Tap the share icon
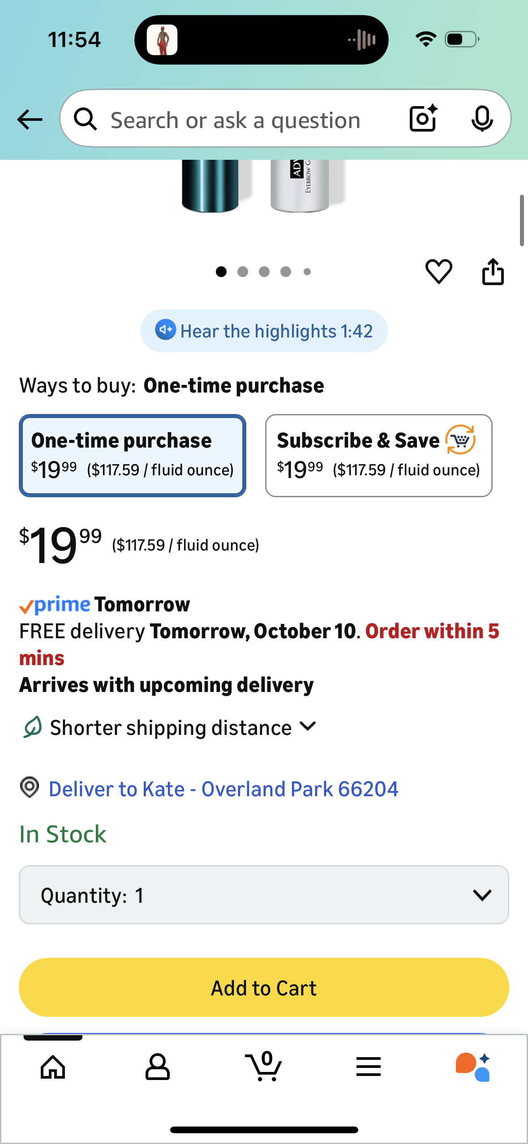 point(493,271)
